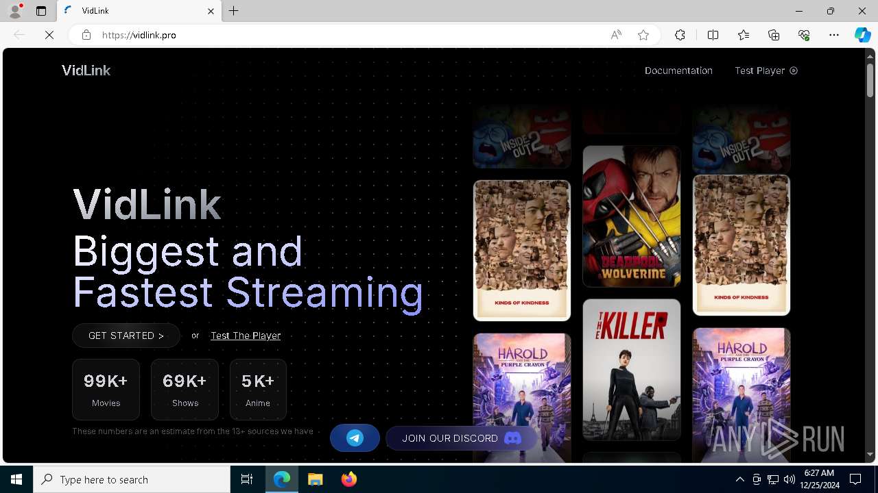This screenshot has width=878, height=493.
Task: Open notifications action center icon
Action: coord(855,479)
